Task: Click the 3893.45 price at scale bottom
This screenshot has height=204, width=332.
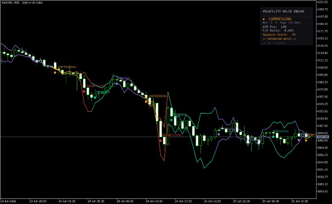Action: 323,191
